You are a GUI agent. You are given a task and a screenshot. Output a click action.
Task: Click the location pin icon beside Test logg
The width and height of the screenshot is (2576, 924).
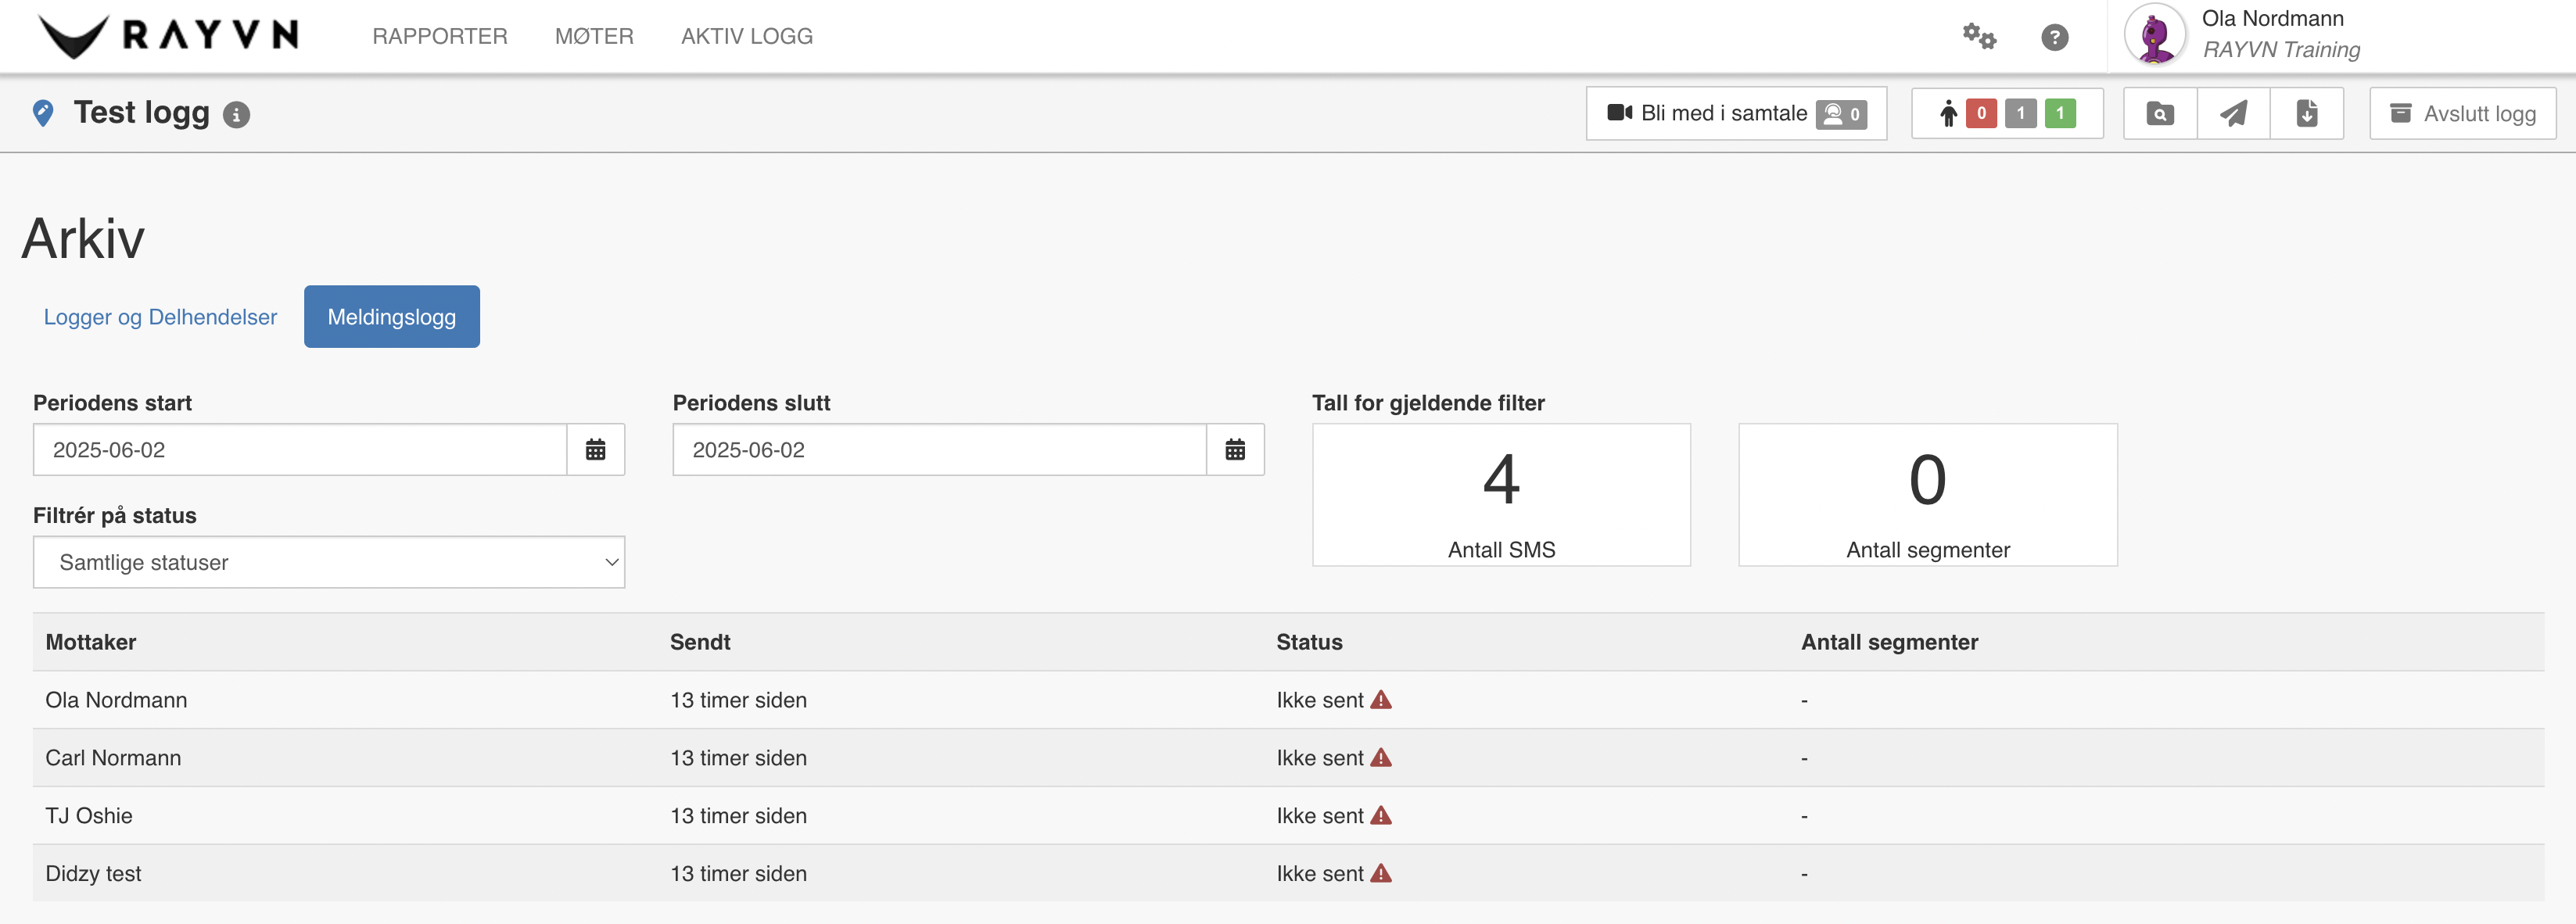tap(43, 113)
